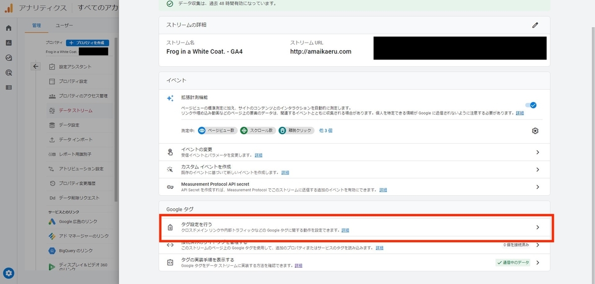Open 詳細 link under イベントの変更

pyautogui.click(x=258, y=155)
